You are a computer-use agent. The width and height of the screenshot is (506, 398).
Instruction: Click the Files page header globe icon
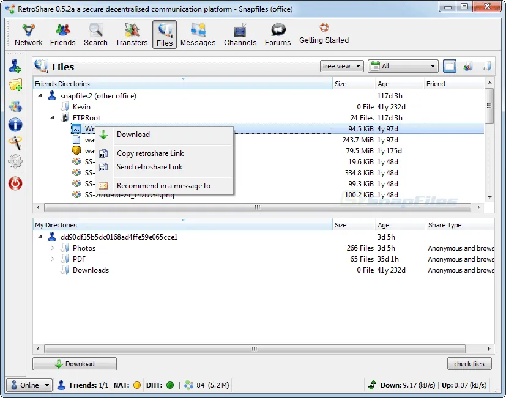[41, 66]
